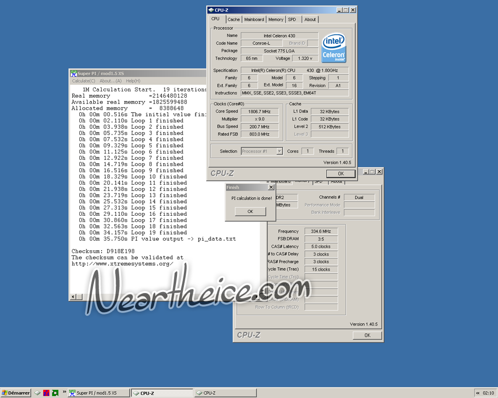
Task: Click the Instructions field 'MMX, SSE, SSE2...'
Action: (x=295, y=93)
